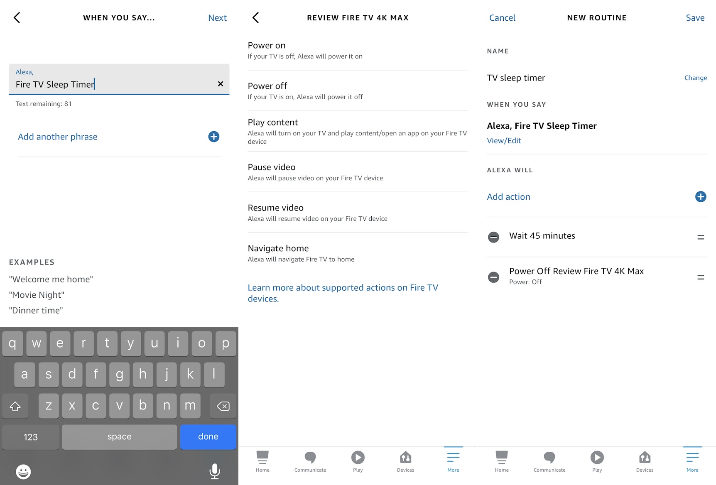Select the Resume video action
The width and height of the screenshot is (716, 485).
[x=358, y=213]
